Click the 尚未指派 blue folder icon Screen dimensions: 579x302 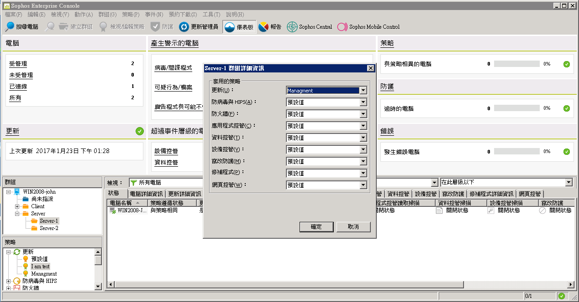(x=26, y=199)
